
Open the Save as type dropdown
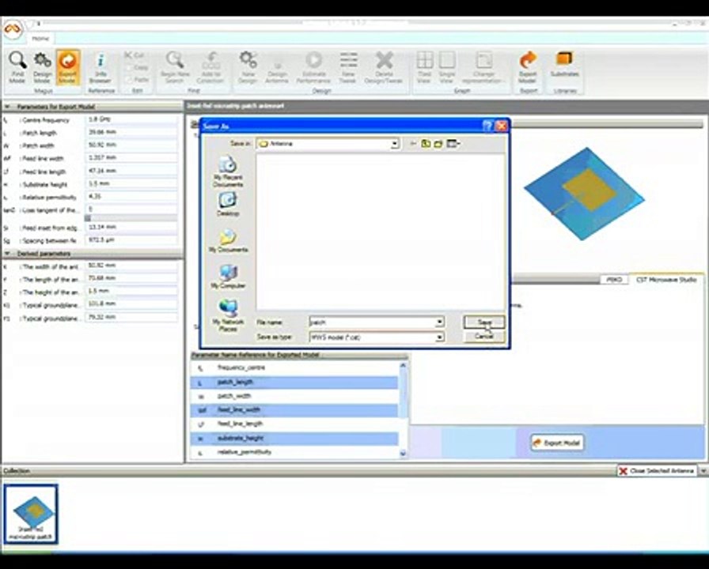click(439, 337)
